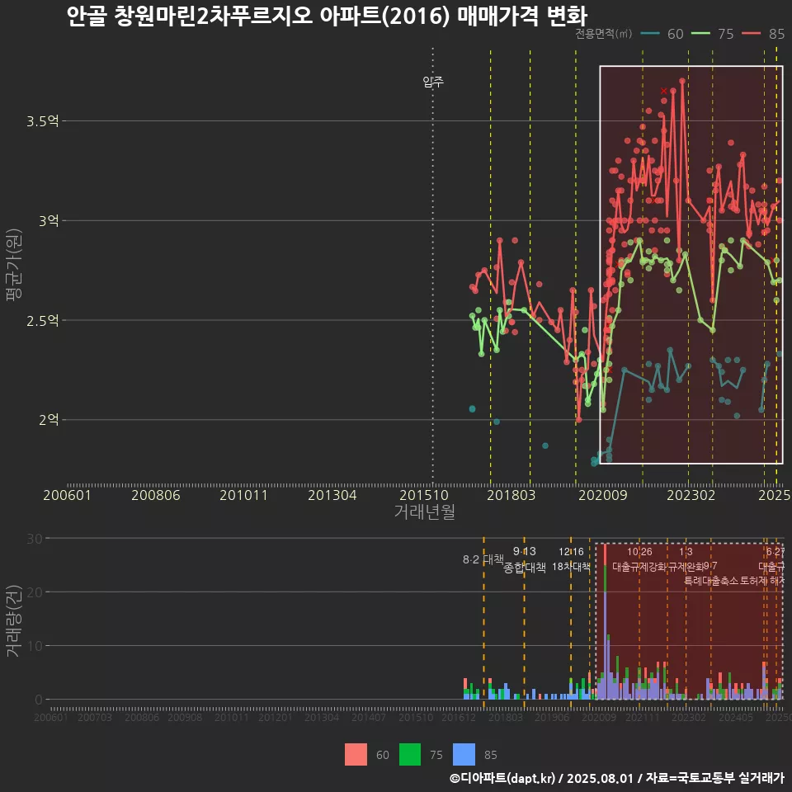792x792 pixels.
Task: Click the teal 60 line swatch in top legend
Action: point(649,34)
